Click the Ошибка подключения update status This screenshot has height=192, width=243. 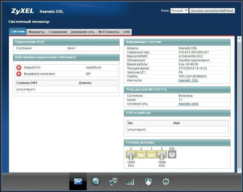[194, 60]
